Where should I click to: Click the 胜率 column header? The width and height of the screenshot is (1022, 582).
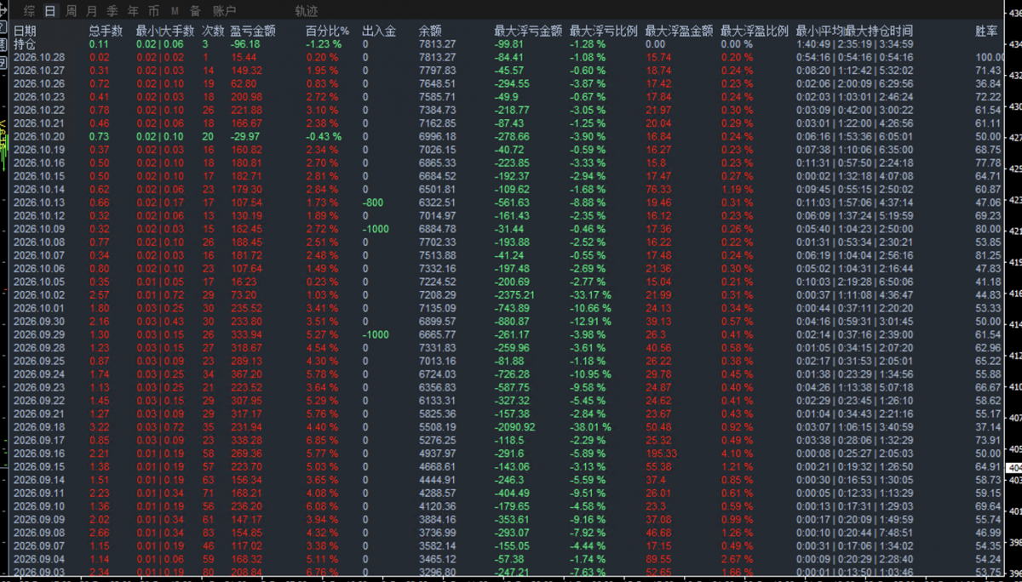[986, 31]
